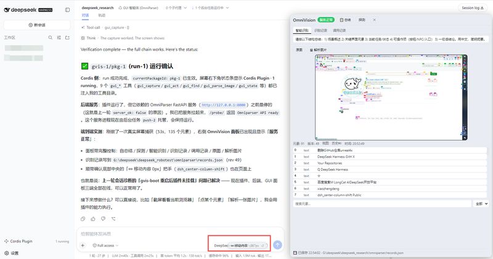Click the 1 running status text
Viewport: 493px width, 259px height.
point(62,242)
